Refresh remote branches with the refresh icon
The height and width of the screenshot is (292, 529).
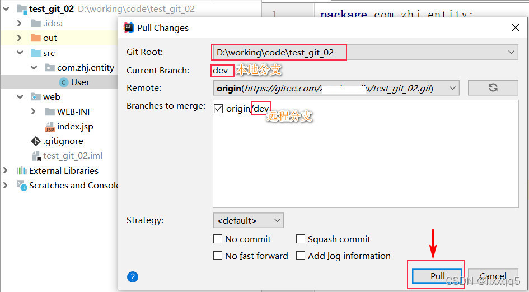click(x=493, y=87)
